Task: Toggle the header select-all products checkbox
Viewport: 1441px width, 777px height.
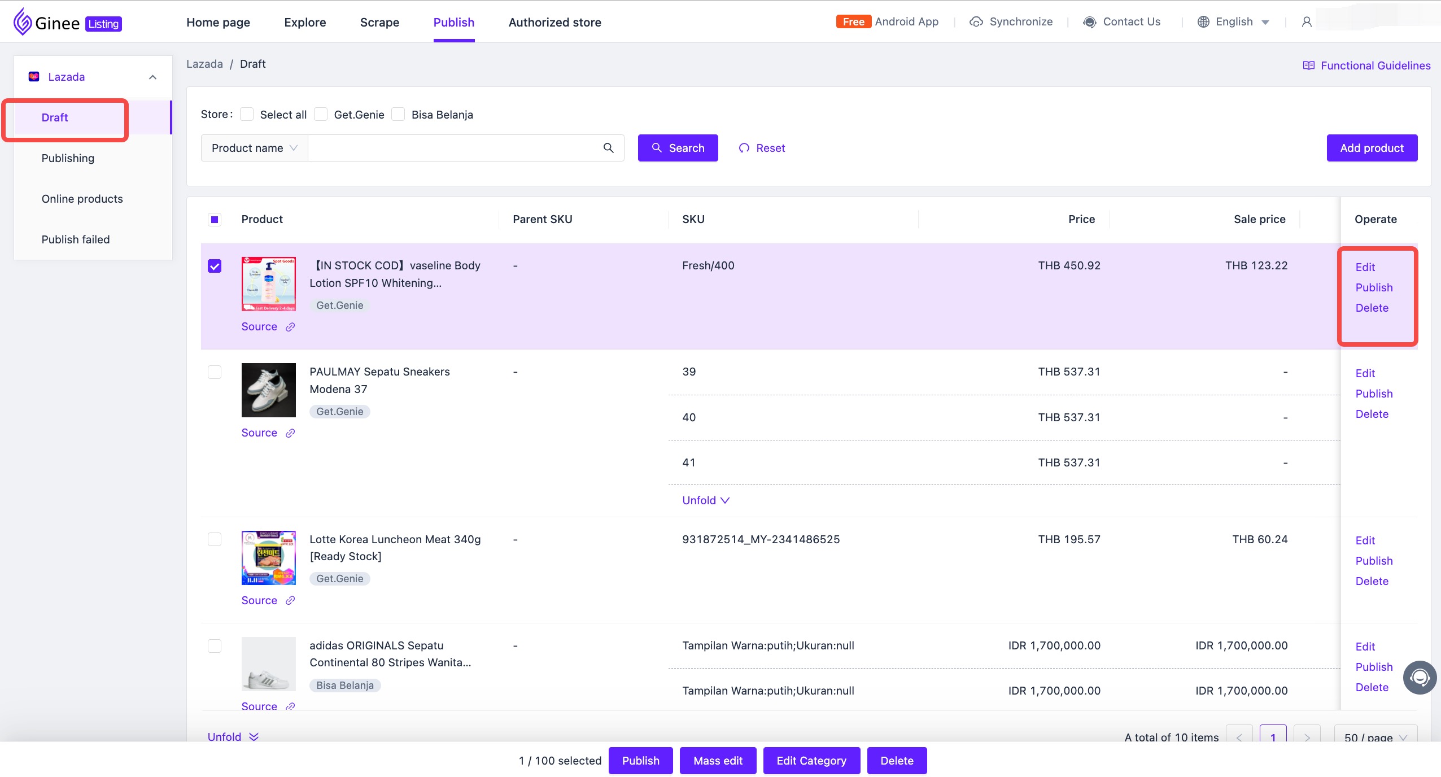Action: tap(215, 220)
